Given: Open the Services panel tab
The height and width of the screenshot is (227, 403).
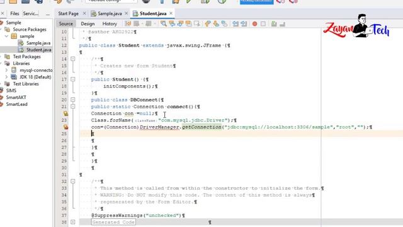Looking at the screenshot, I should coord(31,13).
